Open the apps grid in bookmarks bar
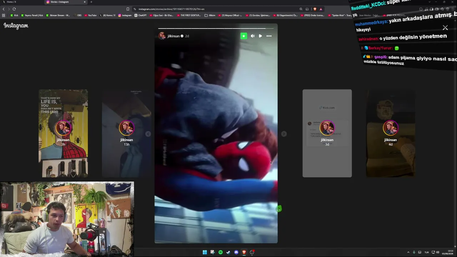 [4, 15]
